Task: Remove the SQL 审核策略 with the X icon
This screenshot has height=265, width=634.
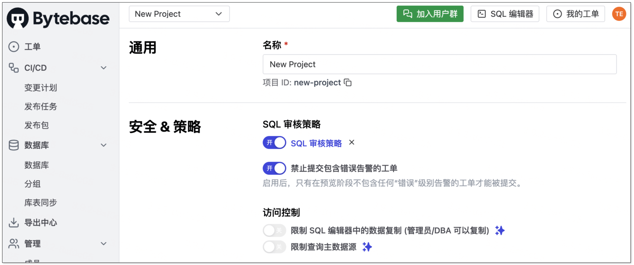Action: [x=351, y=143]
